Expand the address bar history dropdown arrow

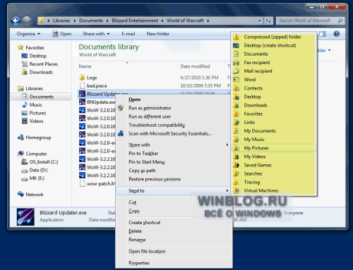point(259,20)
